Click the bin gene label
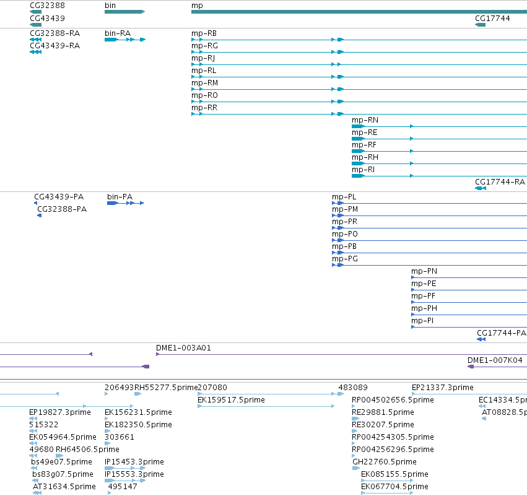The height and width of the screenshot is (496, 527). click(110, 6)
